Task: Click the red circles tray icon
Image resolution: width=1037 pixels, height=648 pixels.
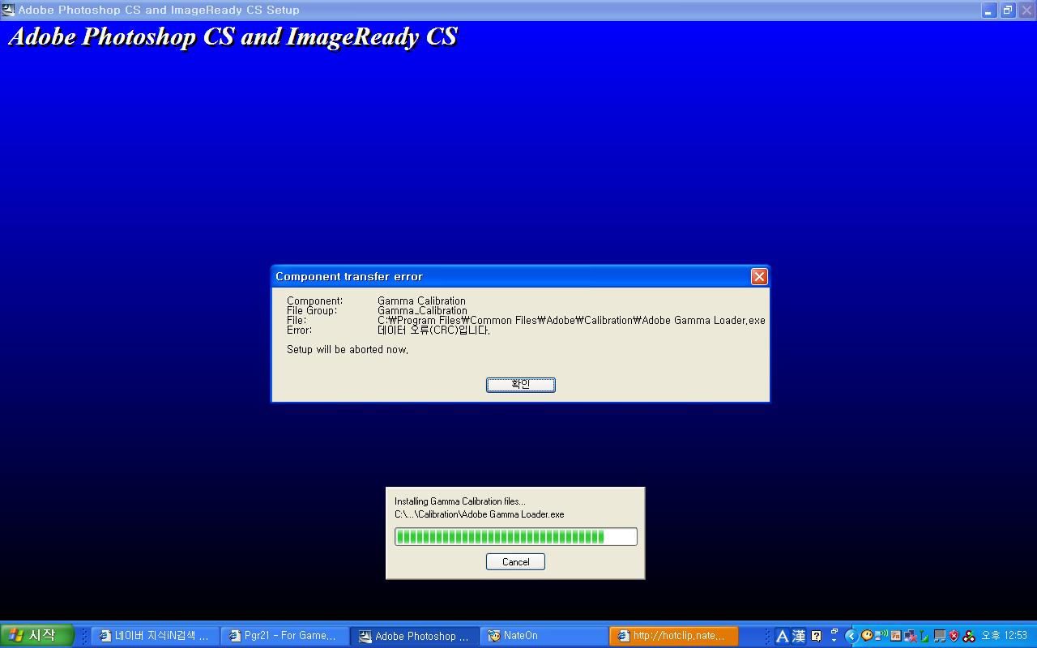Action: coord(969,636)
